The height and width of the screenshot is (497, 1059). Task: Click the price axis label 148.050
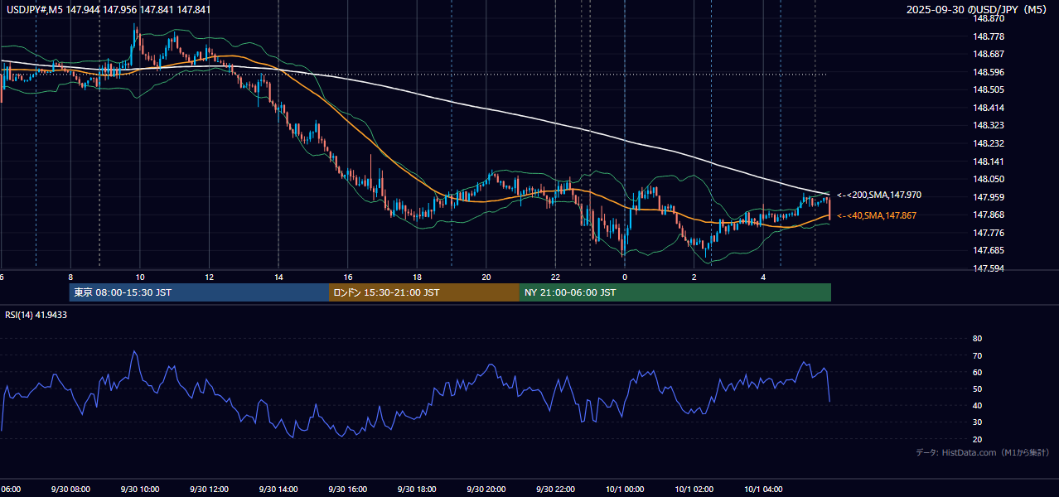[x=989, y=179]
